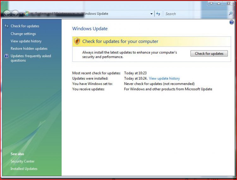Click Check for updates in left sidebar
This screenshot has height=180, width=237.
point(25,26)
